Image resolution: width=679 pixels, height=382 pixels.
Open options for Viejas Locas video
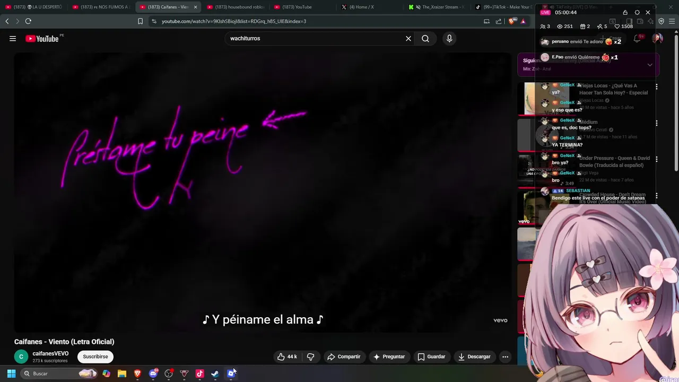pos(657,86)
